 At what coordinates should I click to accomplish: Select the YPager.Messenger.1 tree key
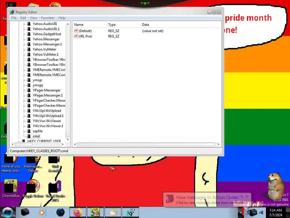(48, 95)
